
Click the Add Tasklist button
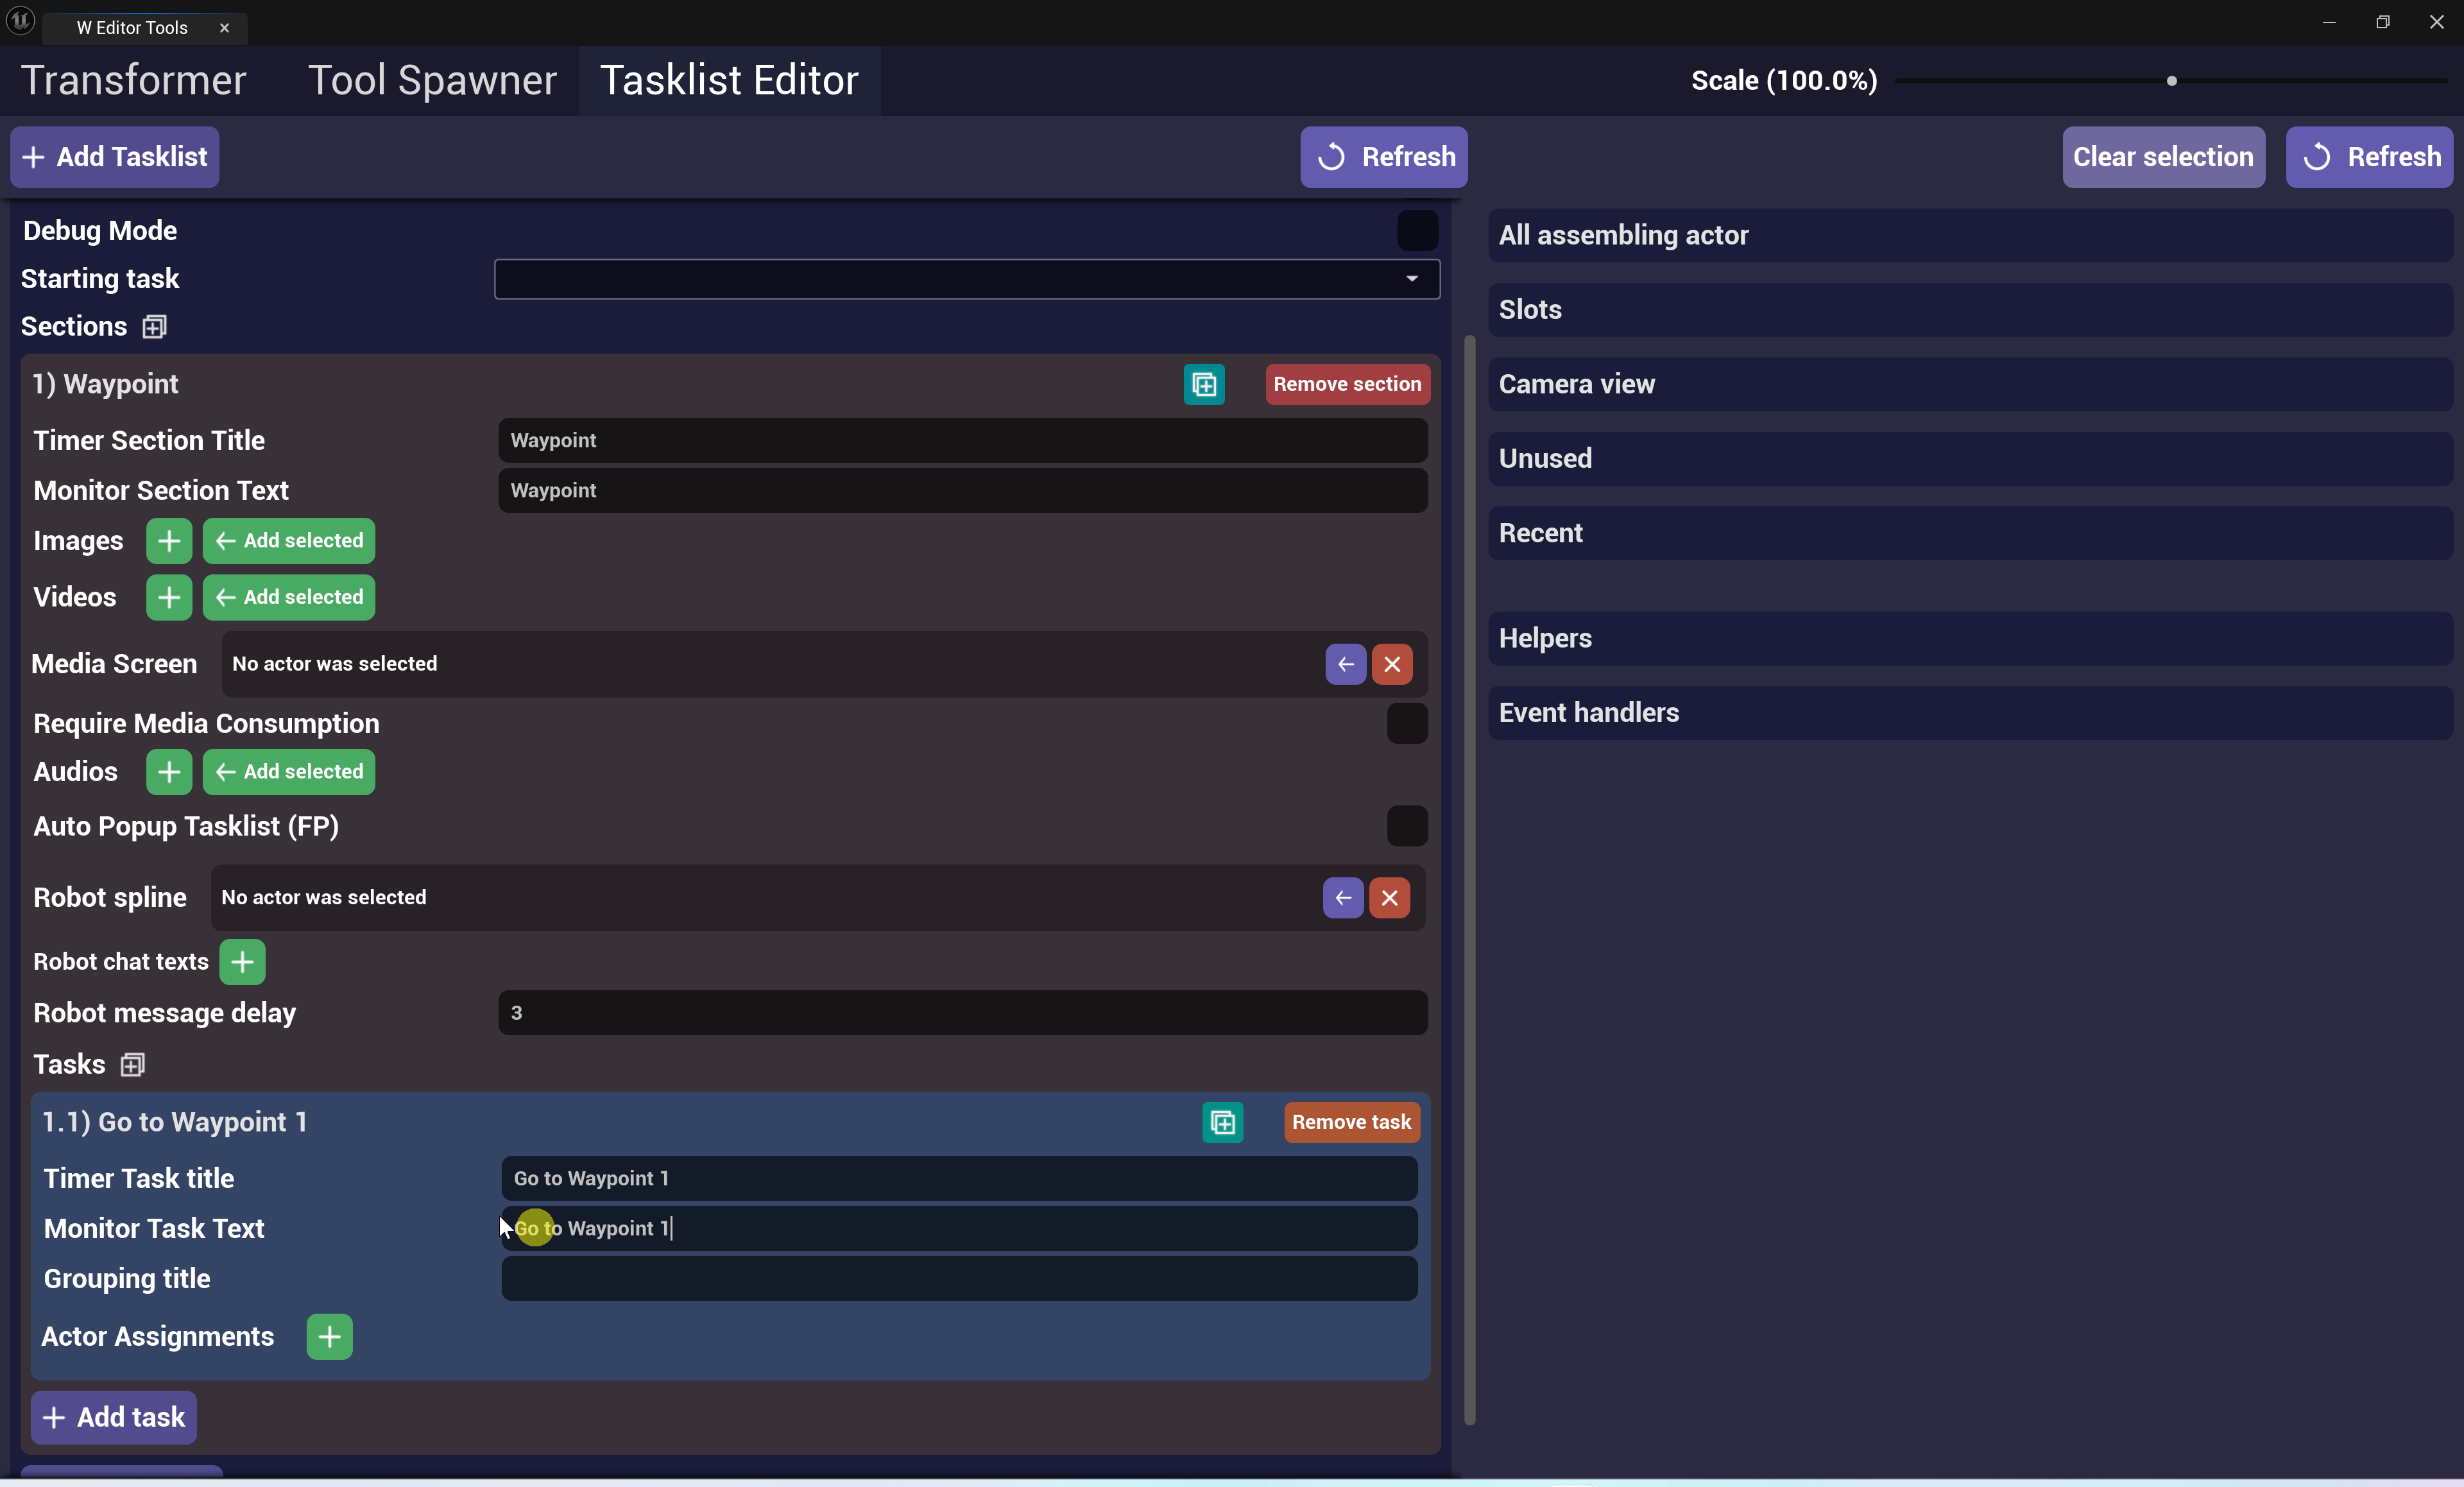pos(115,157)
